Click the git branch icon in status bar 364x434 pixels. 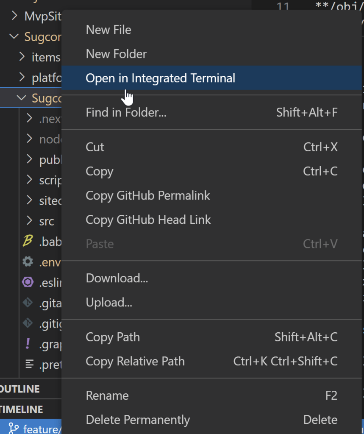[x=14, y=429]
